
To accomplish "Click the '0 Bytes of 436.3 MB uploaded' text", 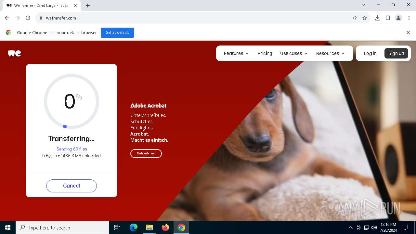I will point(71,156).
